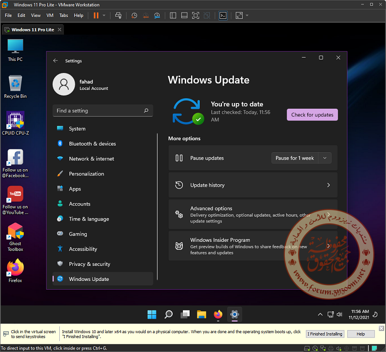Viewport: 386px width, 352px height.
Task: Click the Help button in VMware hint bar
Action: (x=360, y=334)
